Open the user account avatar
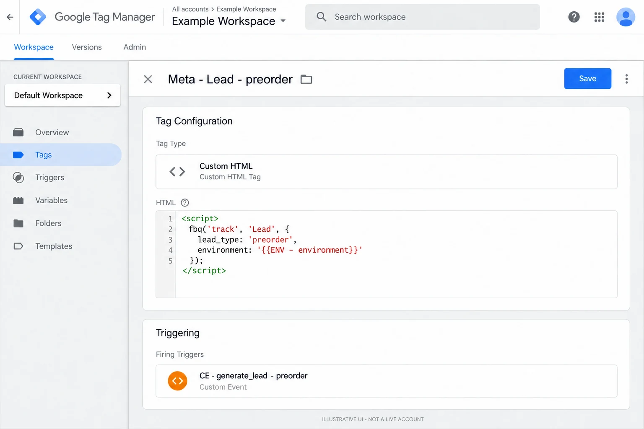 point(626,17)
